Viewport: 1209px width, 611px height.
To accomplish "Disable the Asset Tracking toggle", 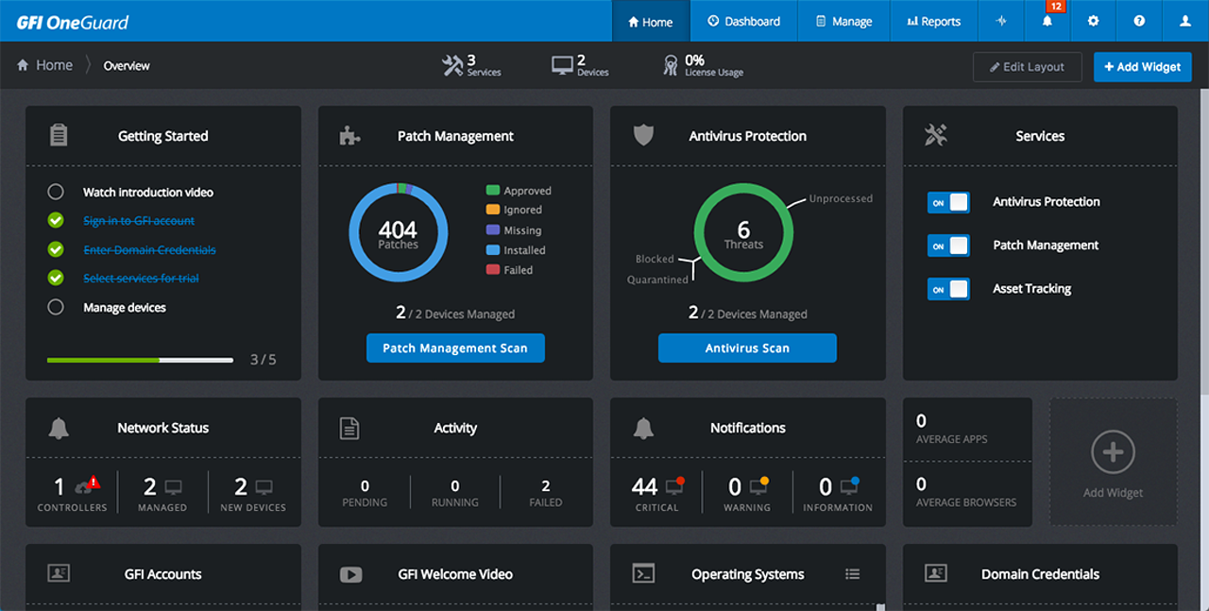I will (948, 289).
